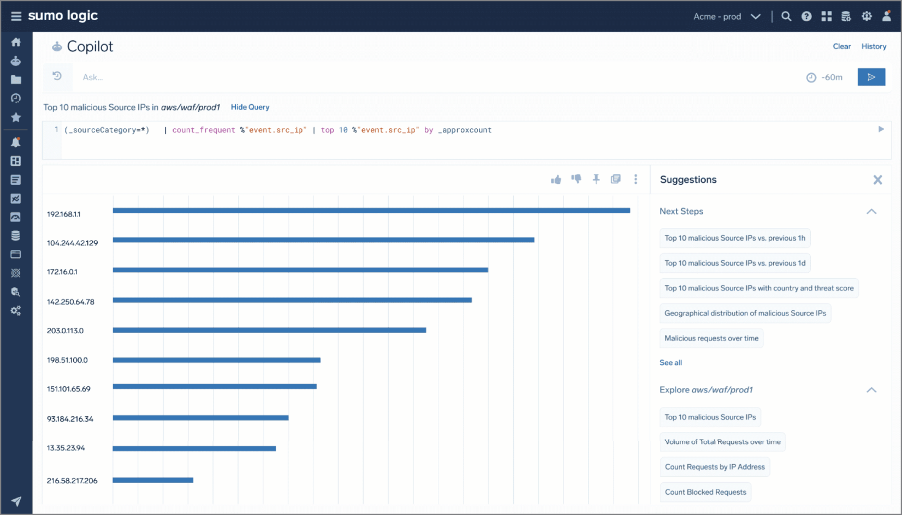Pin the chart result
This screenshot has width=902, height=515.
pos(596,179)
